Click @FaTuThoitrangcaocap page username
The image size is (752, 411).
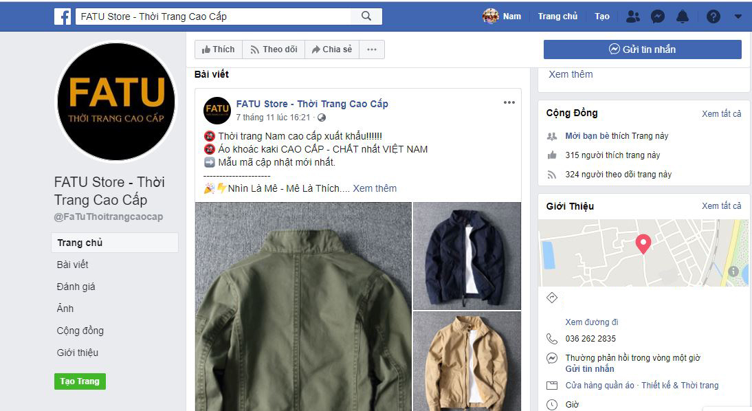click(109, 216)
